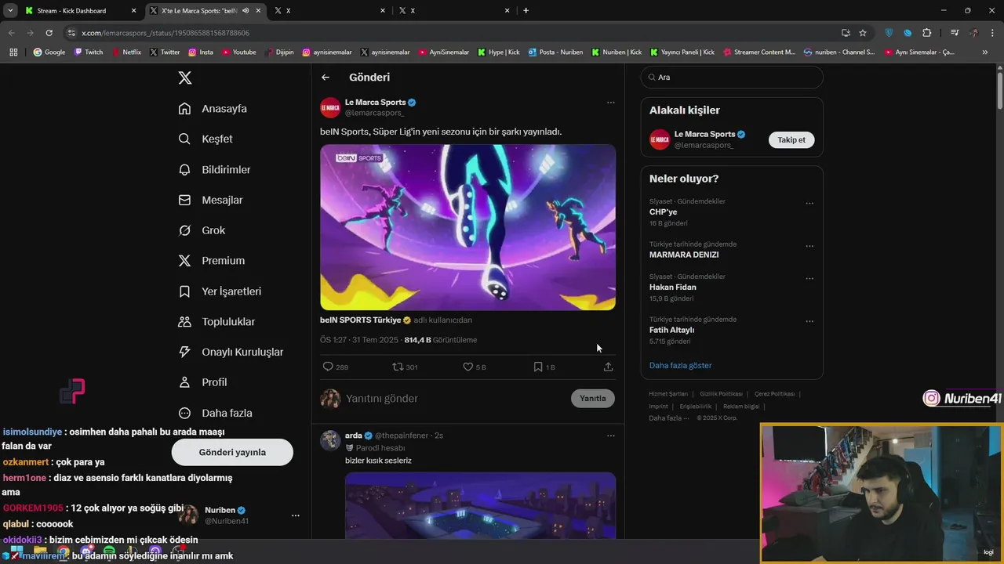Open options for Fatih Altaylı trend
Viewport: 1004px width, 564px height.
click(809, 321)
